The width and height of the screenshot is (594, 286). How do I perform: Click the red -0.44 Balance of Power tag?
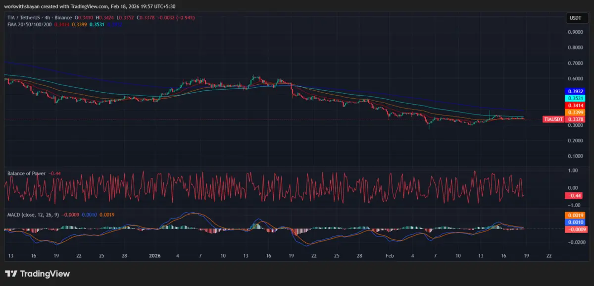(574, 196)
